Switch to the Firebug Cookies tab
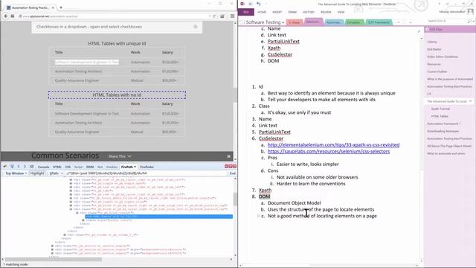The image size is (476, 268). click(x=112, y=167)
